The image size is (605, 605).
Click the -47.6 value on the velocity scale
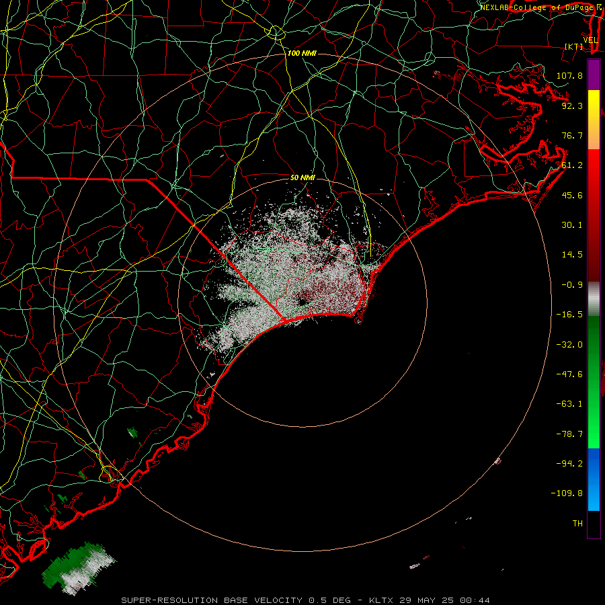569,374
